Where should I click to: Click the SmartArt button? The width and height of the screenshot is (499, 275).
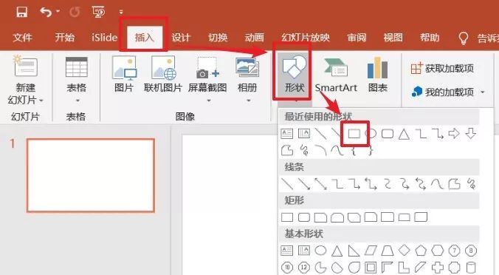point(336,75)
